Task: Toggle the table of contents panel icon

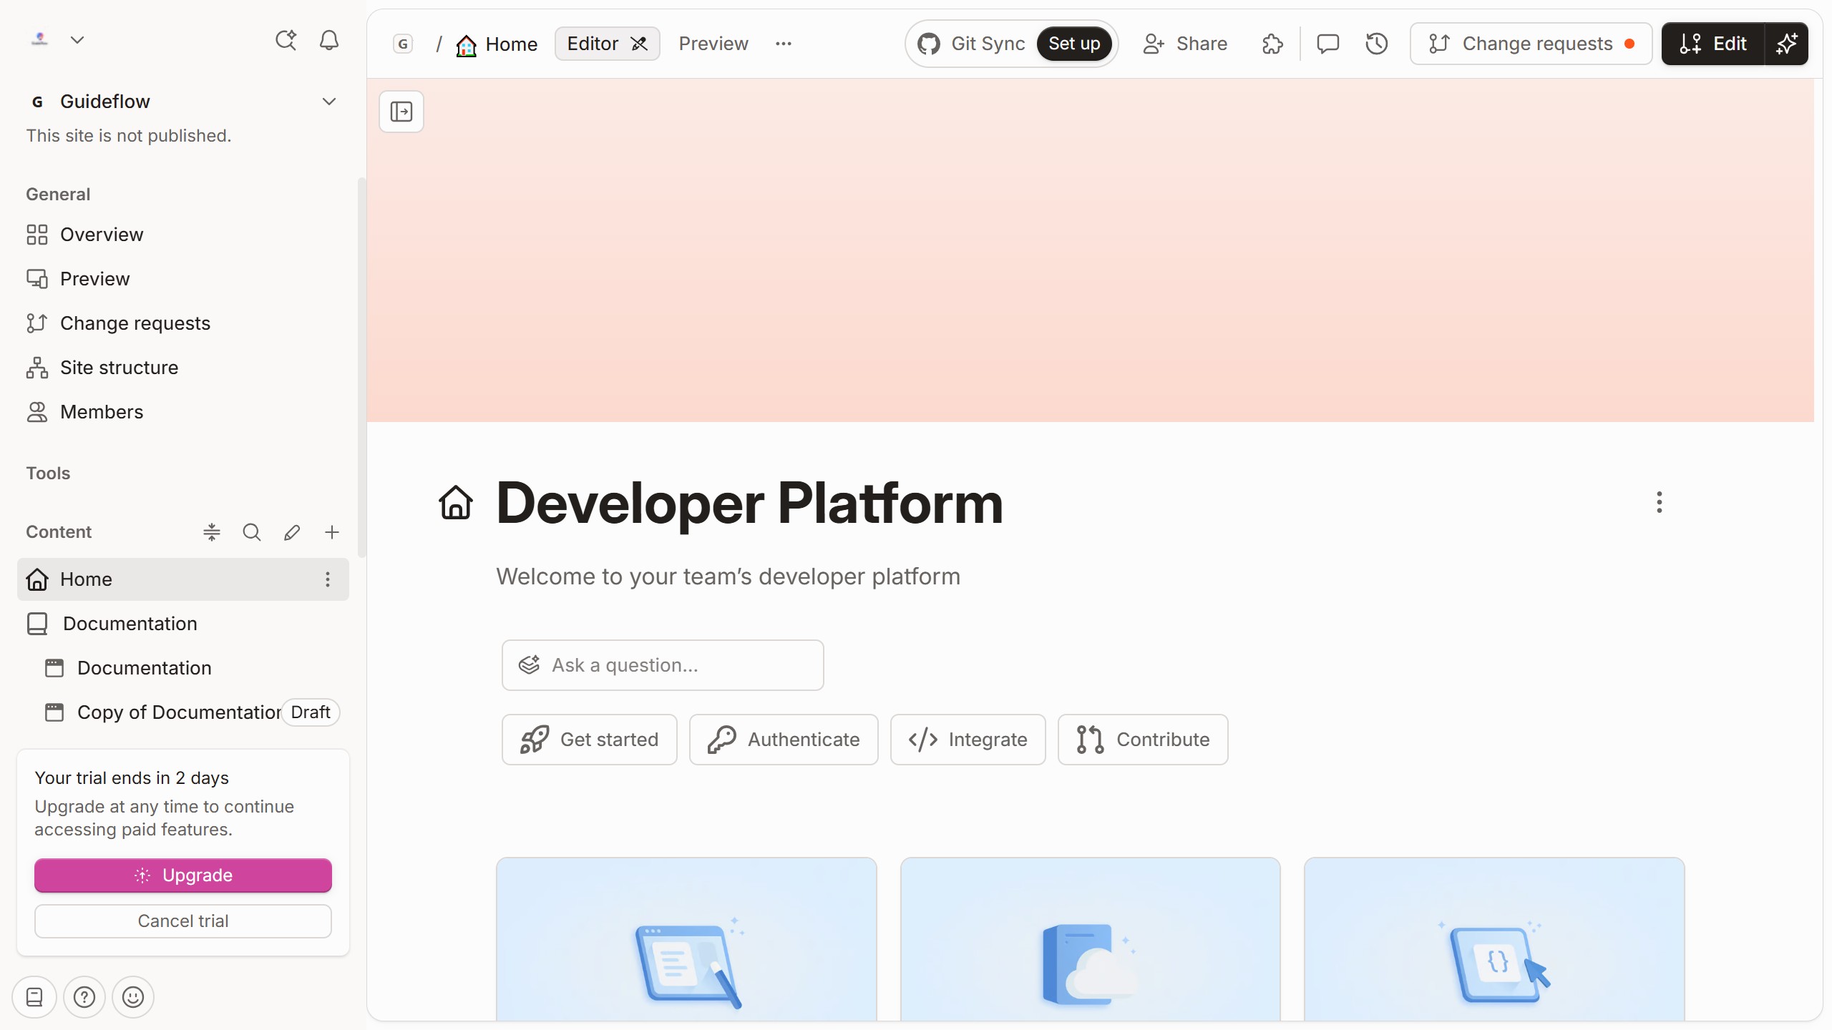Action: pos(401,112)
